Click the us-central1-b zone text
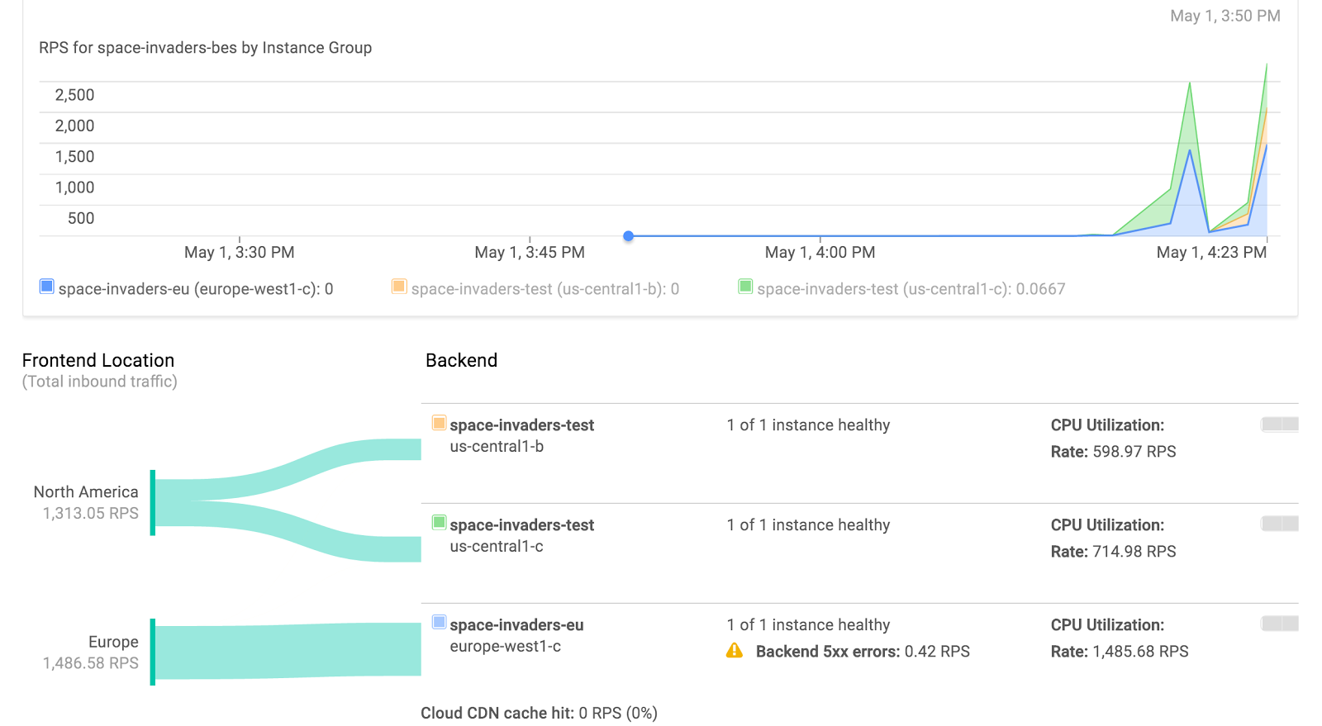Screen dimensions: 1322x726 497,447
